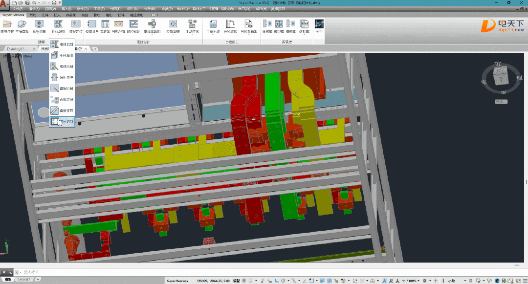Click the drawing open folder icon
Screen dimensions: 528x284
[7, 24]
